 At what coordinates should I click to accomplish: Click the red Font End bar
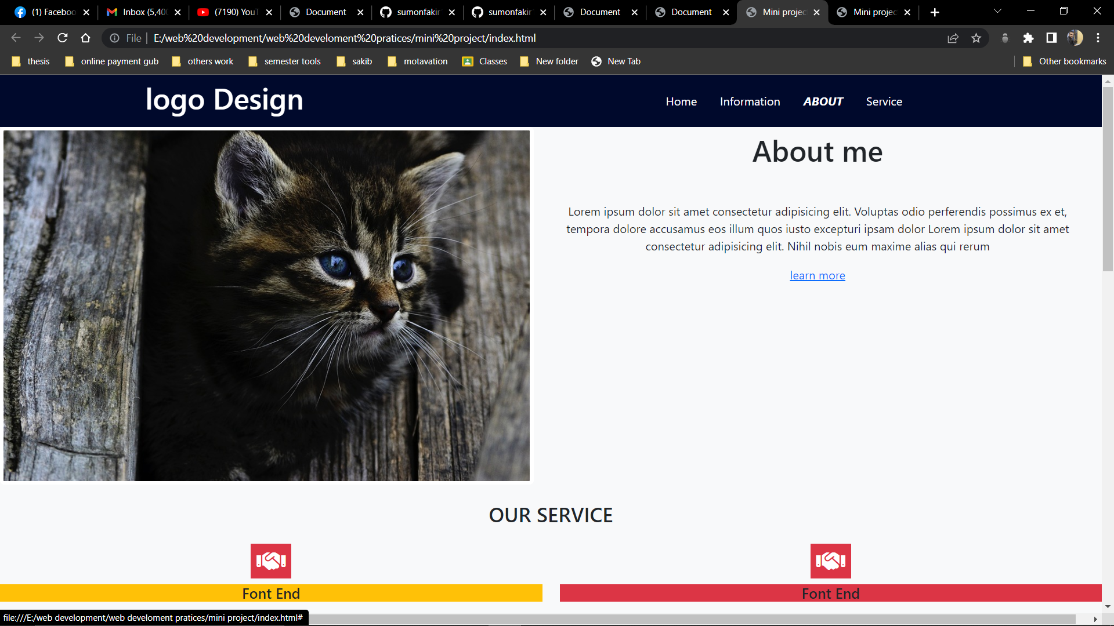pos(830,593)
